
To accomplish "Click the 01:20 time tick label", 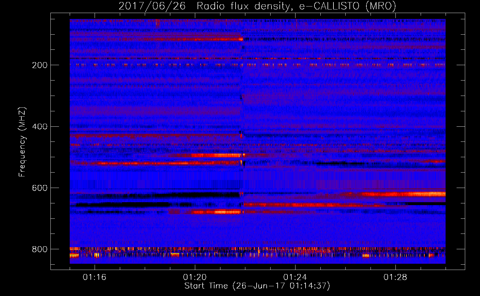I will tap(195, 277).
